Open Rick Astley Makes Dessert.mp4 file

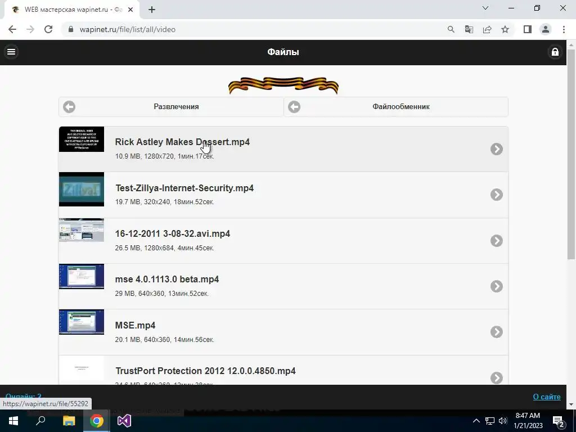coord(283,148)
